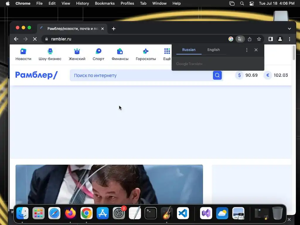Click the page vertical scrollbar
The width and height of the screenshot is (300, 225).
pyautogui.click(x=294, y=53)
